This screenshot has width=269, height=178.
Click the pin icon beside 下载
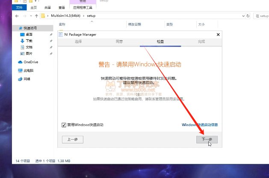51,41
